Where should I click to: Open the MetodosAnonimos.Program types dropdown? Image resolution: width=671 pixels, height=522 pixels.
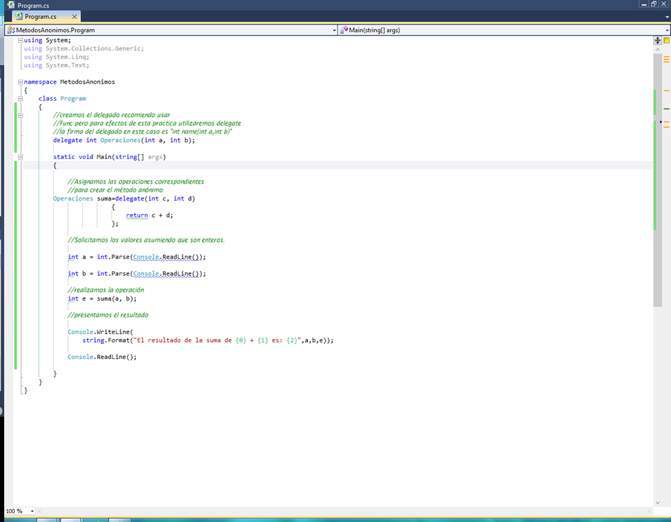point(333,29)
